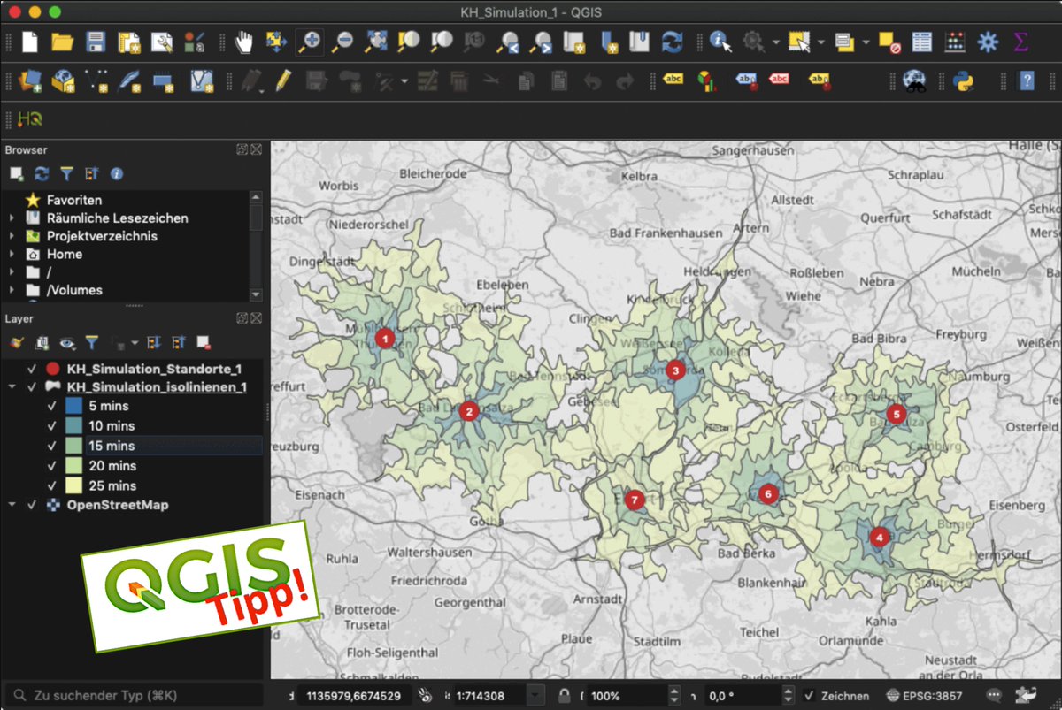This screenshot has width=1062, height=710.
Task: Open dropdown arrow next to Identify action tool
Action: [776, 42]
